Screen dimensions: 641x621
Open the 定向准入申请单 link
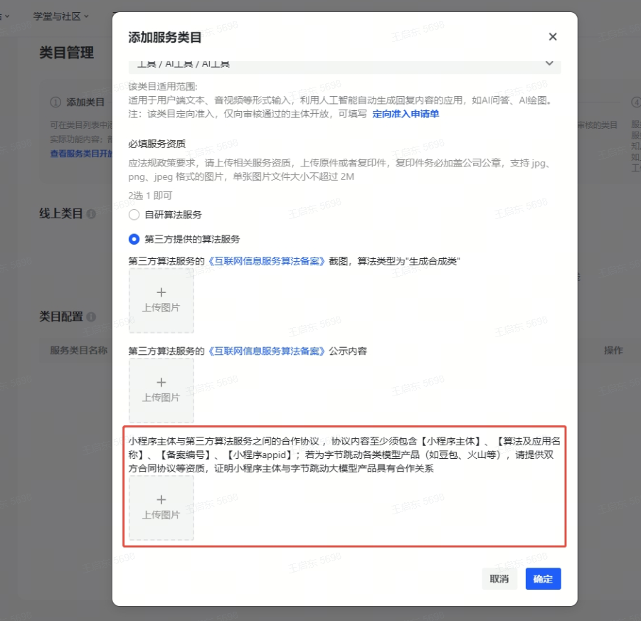pos(406,114)
